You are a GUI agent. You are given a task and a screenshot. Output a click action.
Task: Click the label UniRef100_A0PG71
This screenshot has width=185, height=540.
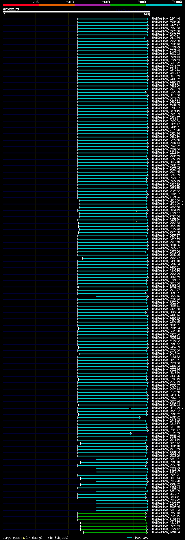click(x=166, y=121)
